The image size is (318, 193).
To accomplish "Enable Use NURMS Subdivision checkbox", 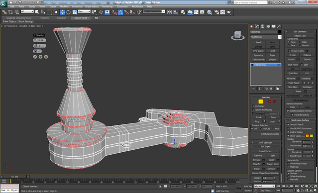I will pyautogui.click(x=288, y=128).
